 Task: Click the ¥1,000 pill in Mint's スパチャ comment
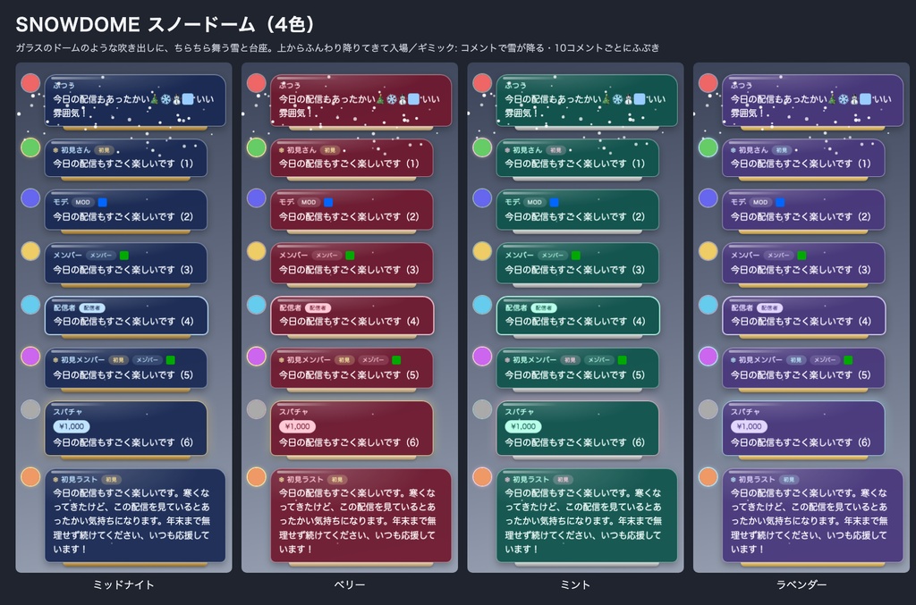tap(523, 426)
